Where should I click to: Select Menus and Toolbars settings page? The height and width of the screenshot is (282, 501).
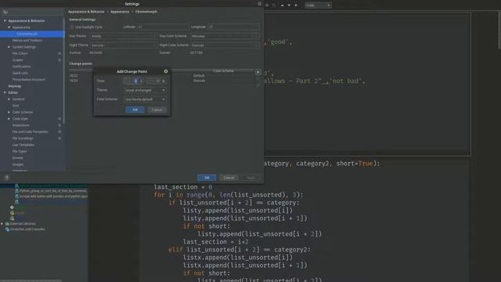[27, 41]
